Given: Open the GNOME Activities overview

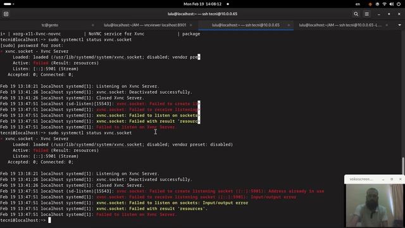Looking at the screenshot, I should (9, 4).
